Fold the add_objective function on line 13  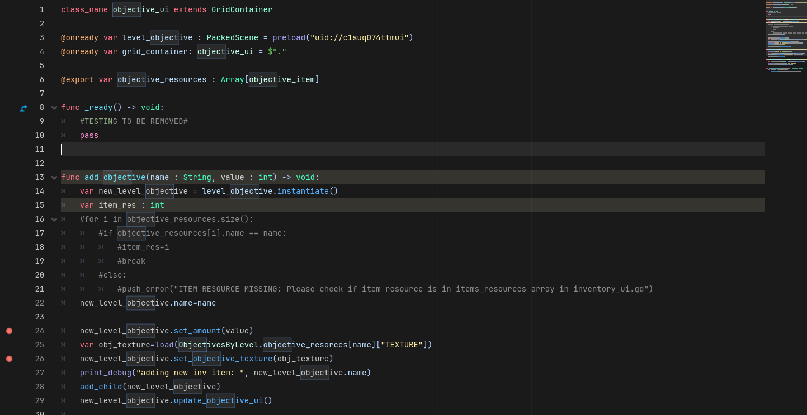[x=54, y=178]
